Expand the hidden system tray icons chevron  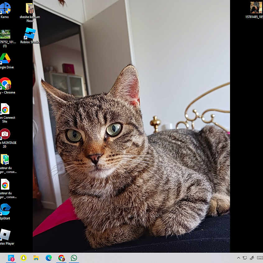pos(238,258)
